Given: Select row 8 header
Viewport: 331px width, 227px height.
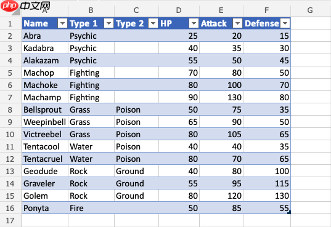Looking at the screenshot, I should coord(10,110).
